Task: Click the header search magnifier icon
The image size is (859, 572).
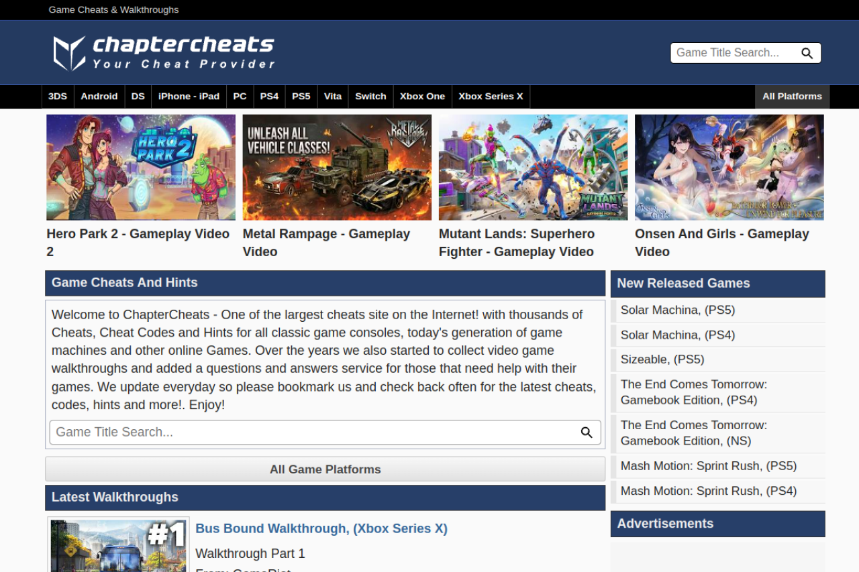Action: pyautogui.click(x=807, y=53)
